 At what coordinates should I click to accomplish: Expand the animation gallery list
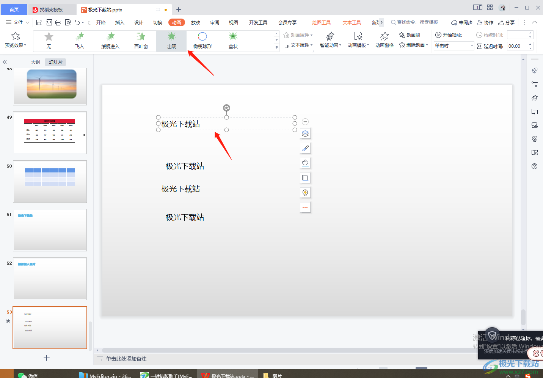click(276, 47)
